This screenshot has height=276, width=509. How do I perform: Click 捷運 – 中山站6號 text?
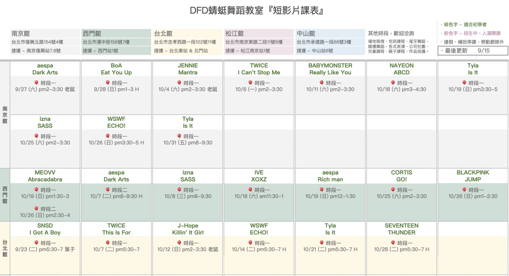tap(315, 51)
